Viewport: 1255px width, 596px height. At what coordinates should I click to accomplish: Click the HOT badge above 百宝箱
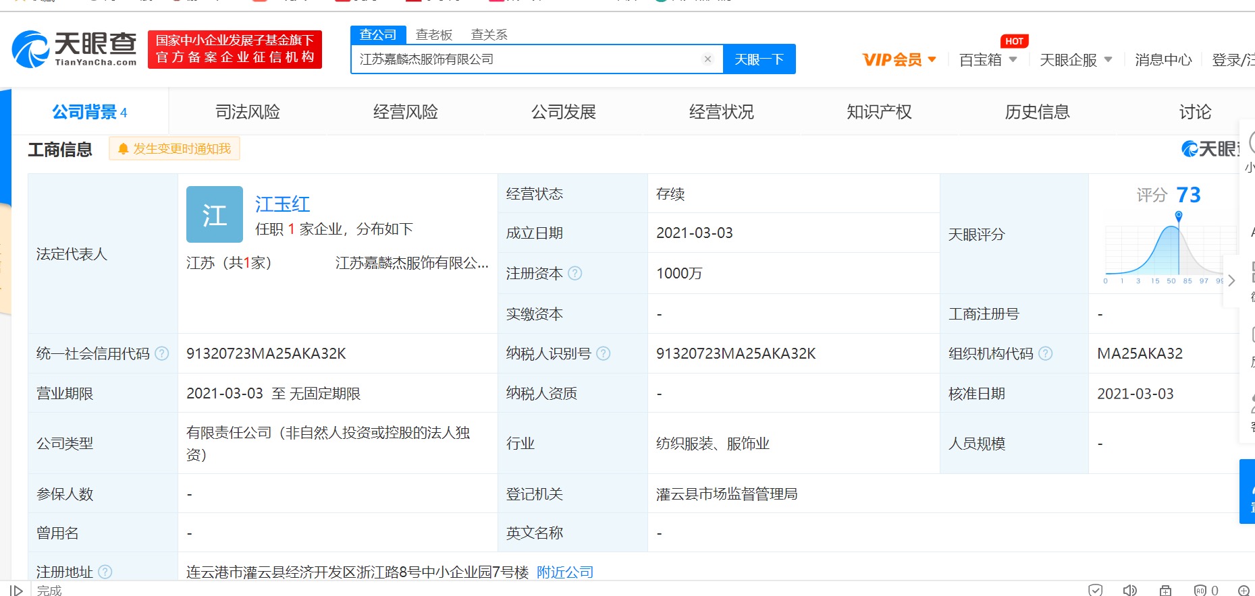1014,41
